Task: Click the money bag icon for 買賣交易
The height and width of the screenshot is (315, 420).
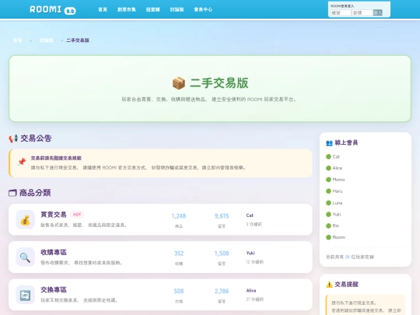Action: 25,220
